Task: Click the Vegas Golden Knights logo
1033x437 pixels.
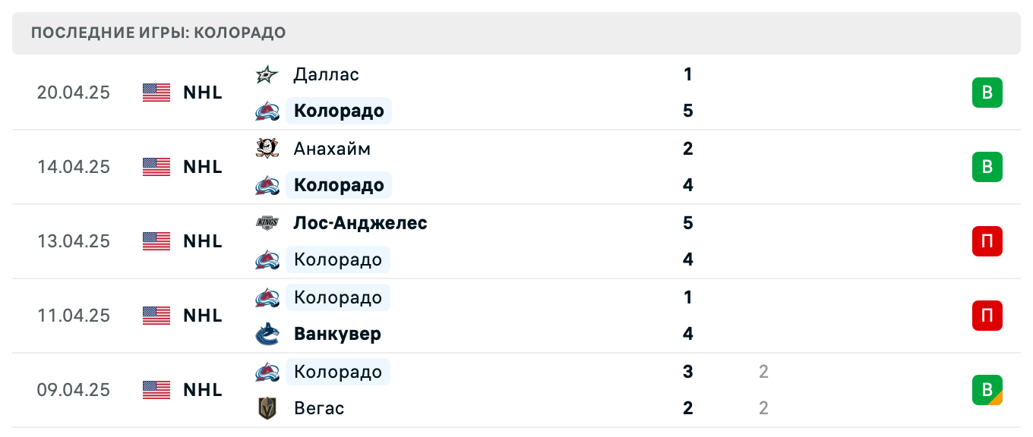Action: pyautogui.click(x=267, y=408)
